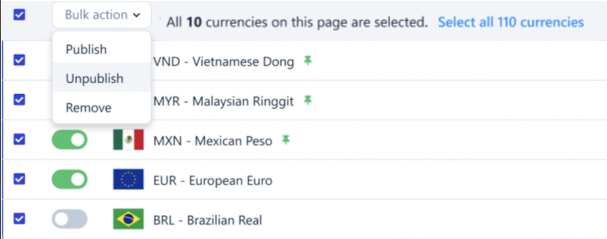Deselect the EUR row checkbox

tap(19, 179)
